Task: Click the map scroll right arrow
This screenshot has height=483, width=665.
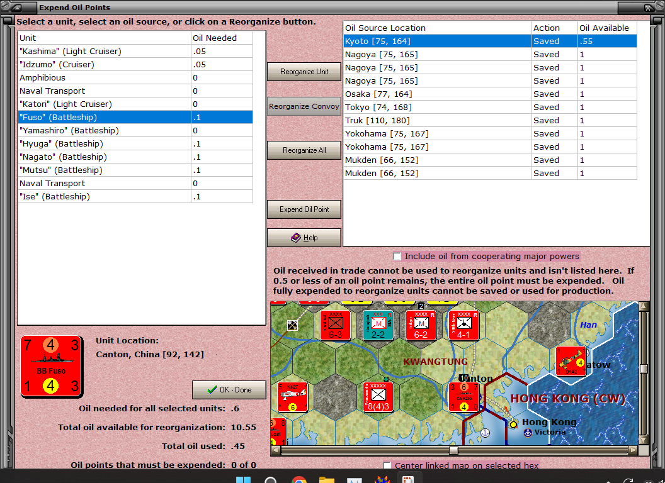Action: (x=634, y=450)
